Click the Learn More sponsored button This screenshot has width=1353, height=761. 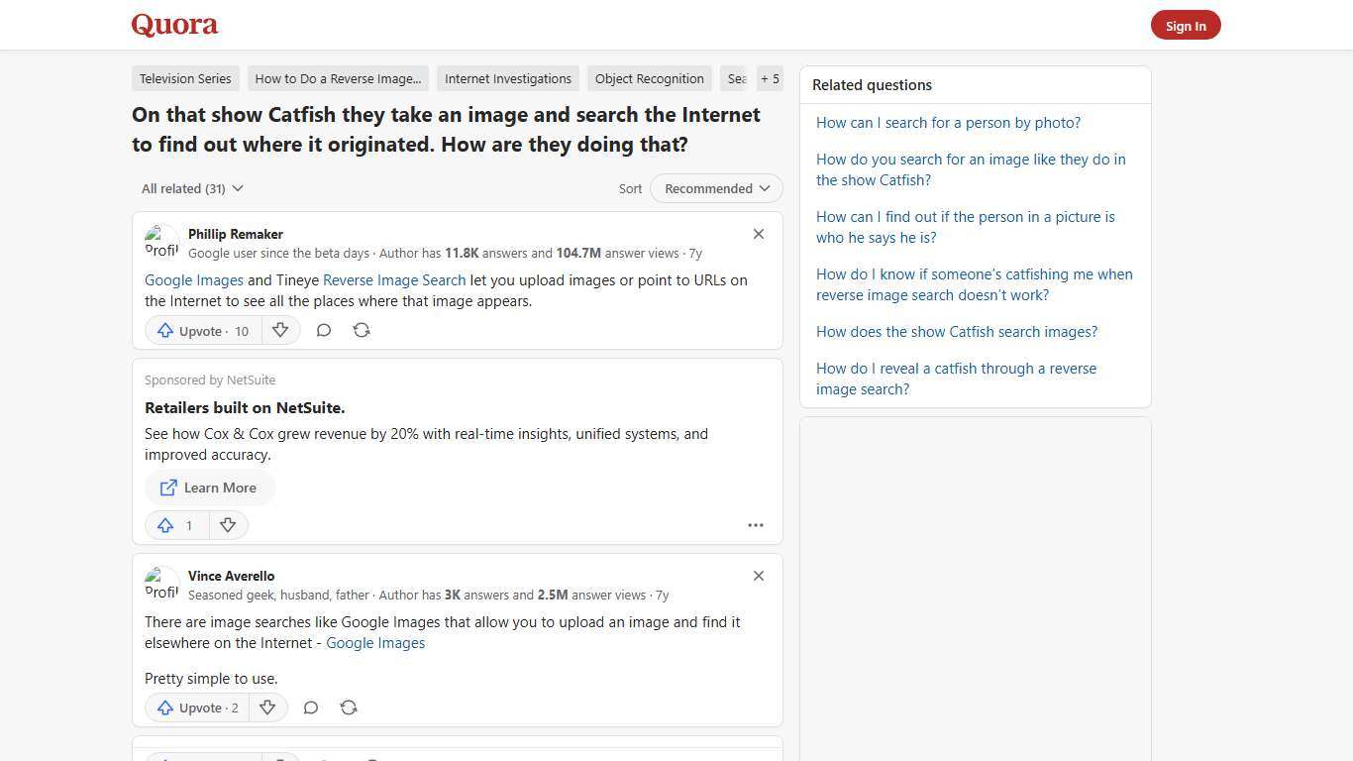click(x=209, y=487)
